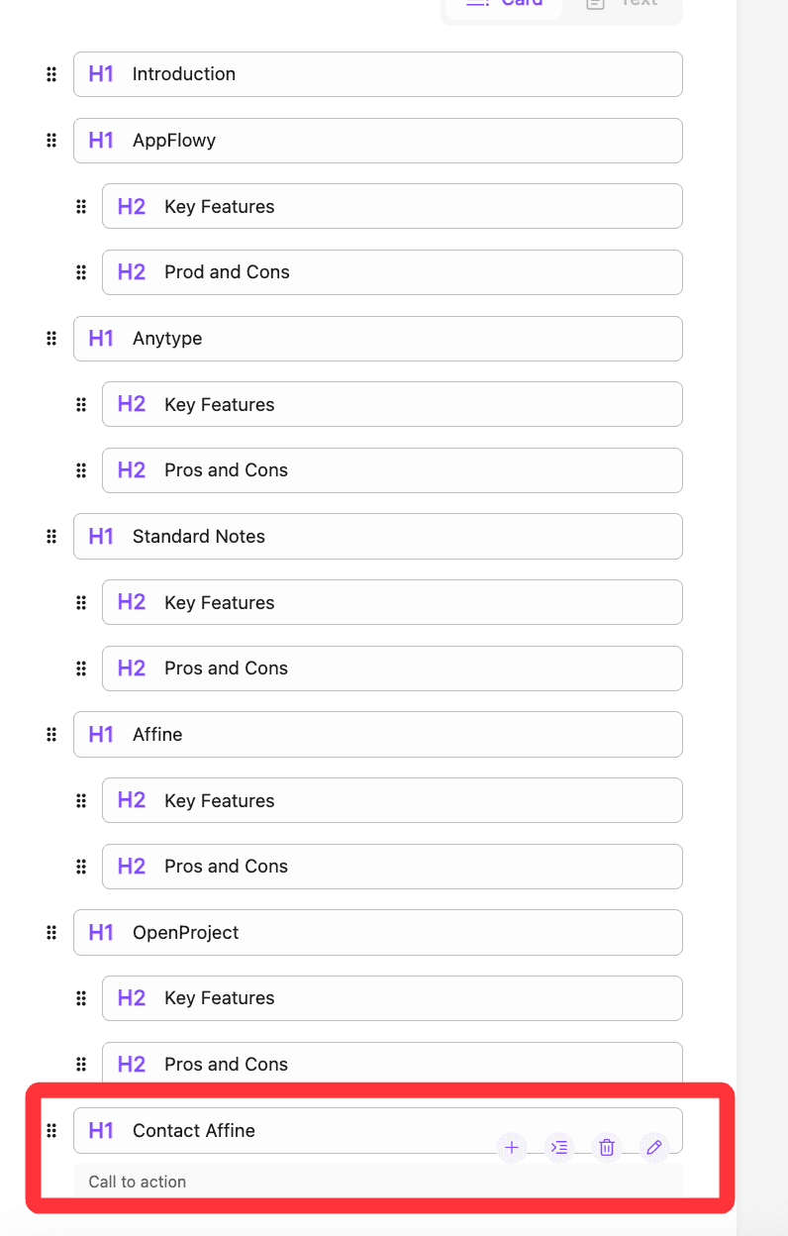Select the Affine H1 heading card
The height and width of the screenshot is (1236, 788).
[x=377, y=735]
